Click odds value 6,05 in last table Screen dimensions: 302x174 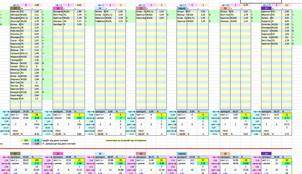(287, 21)
